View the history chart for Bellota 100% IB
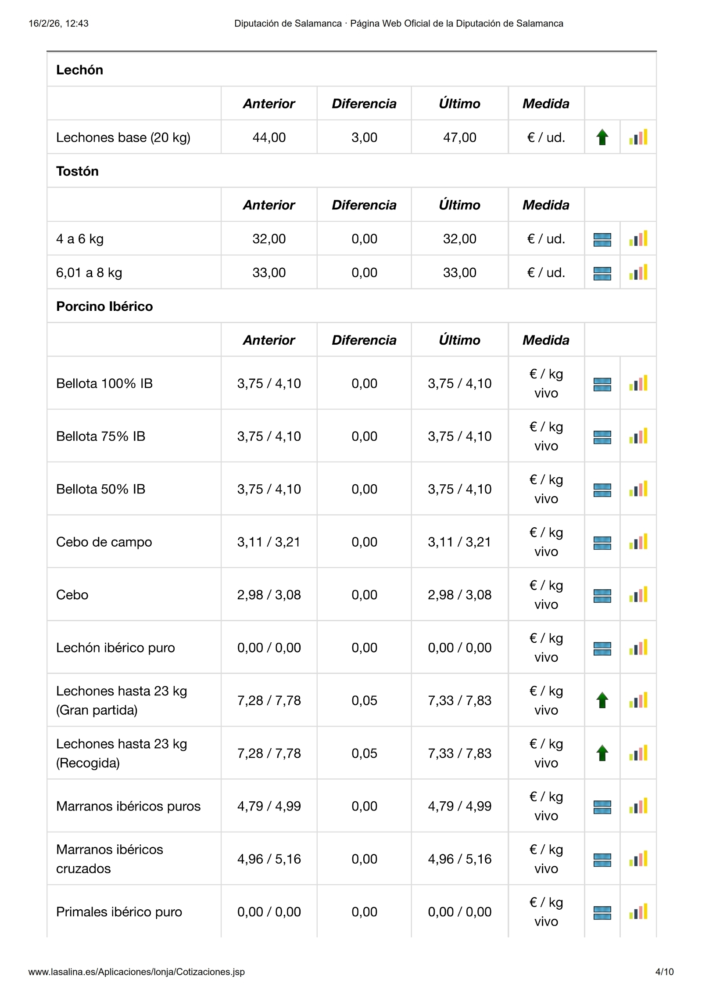This screenshot has width=702, height=994. (638, 383)
